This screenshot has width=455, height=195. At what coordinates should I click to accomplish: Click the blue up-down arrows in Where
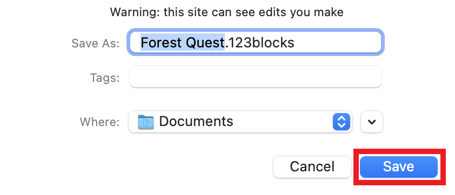click(342, 122)
